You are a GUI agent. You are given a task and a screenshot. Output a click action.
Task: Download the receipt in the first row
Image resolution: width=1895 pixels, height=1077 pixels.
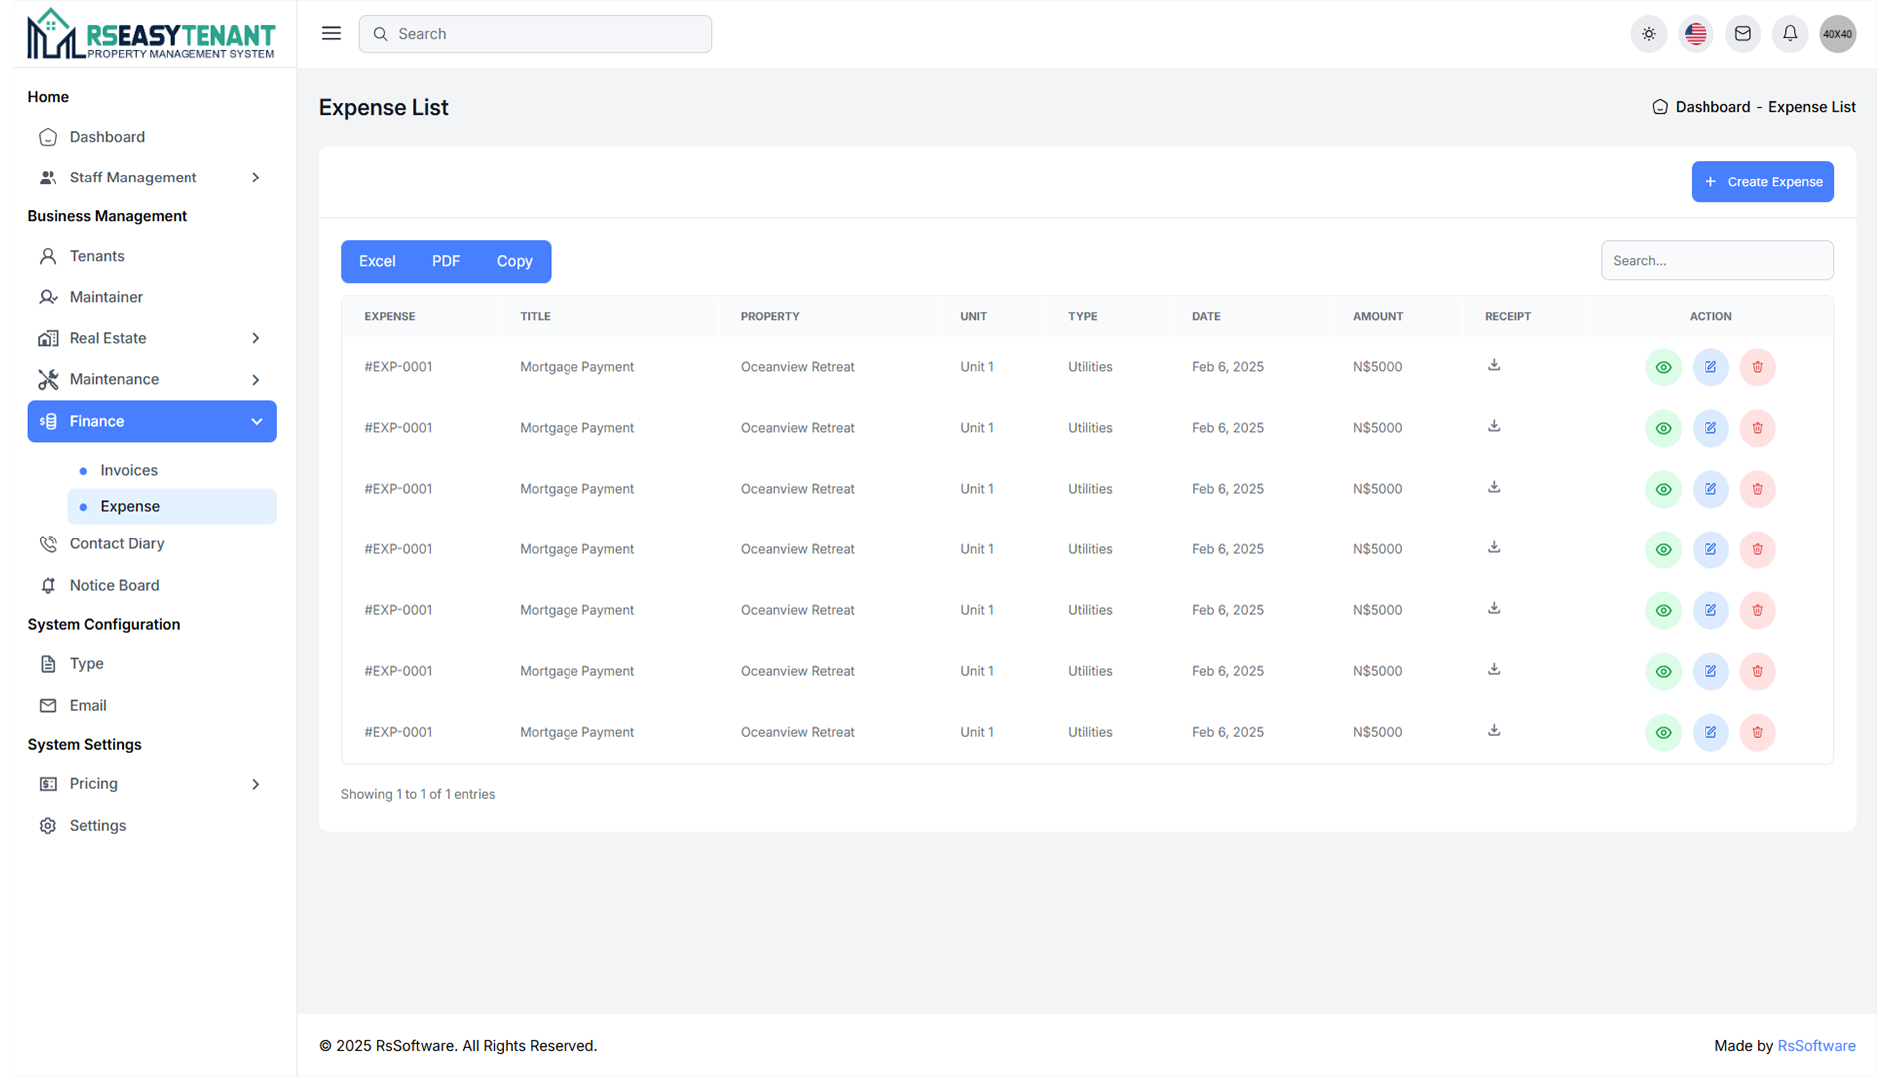(1493, 366)
